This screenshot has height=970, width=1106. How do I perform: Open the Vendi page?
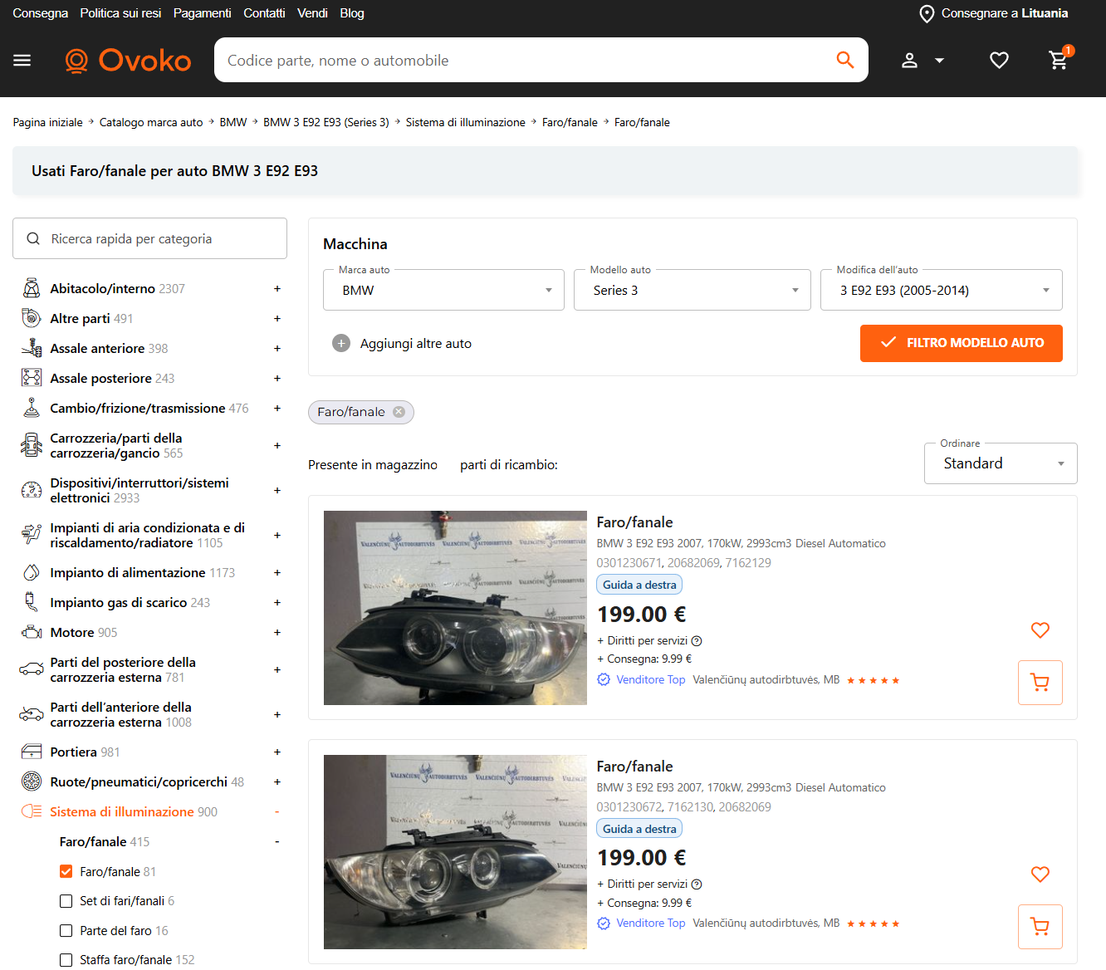[x=312, y=13]
